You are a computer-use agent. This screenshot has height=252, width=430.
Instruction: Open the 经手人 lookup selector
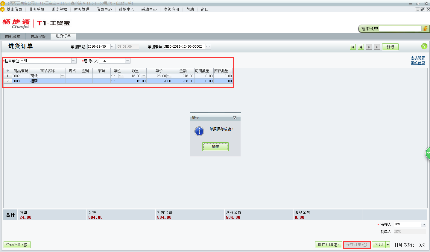coord(127,61)
